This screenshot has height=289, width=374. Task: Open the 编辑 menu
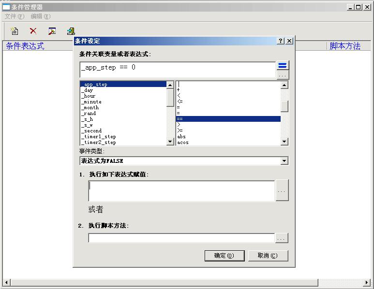tap(40, 16)
